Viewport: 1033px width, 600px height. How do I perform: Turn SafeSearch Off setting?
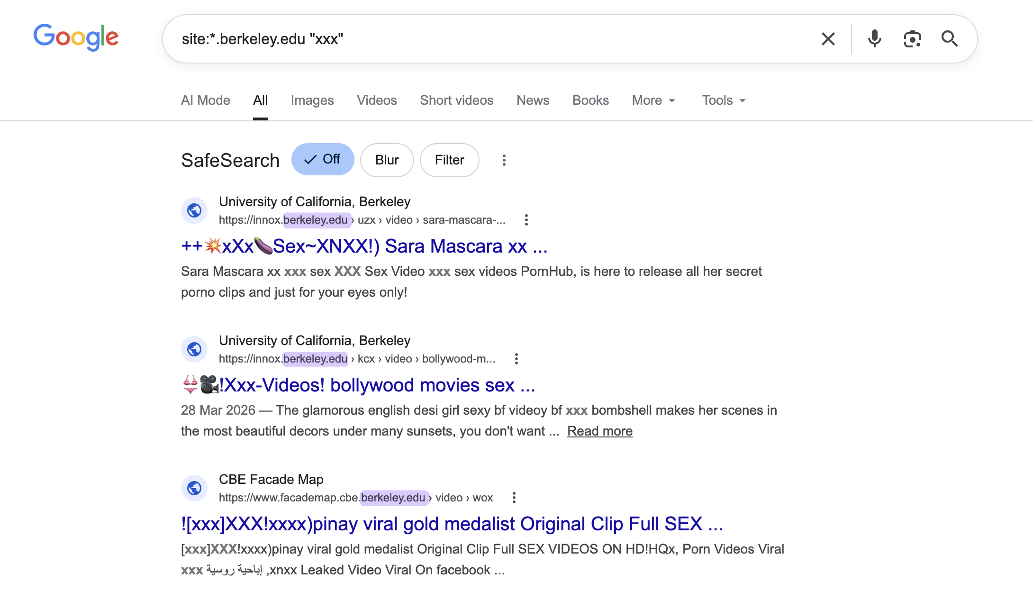(323, 160)
